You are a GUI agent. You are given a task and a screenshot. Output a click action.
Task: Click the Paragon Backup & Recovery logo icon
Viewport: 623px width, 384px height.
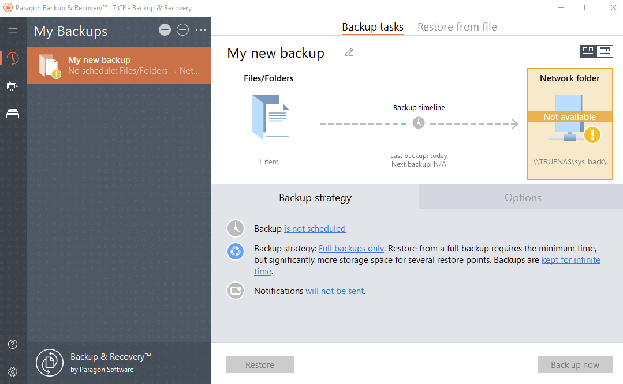[50, 363]
